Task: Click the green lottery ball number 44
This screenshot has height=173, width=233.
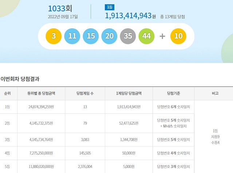Action: tap(146, 36)
